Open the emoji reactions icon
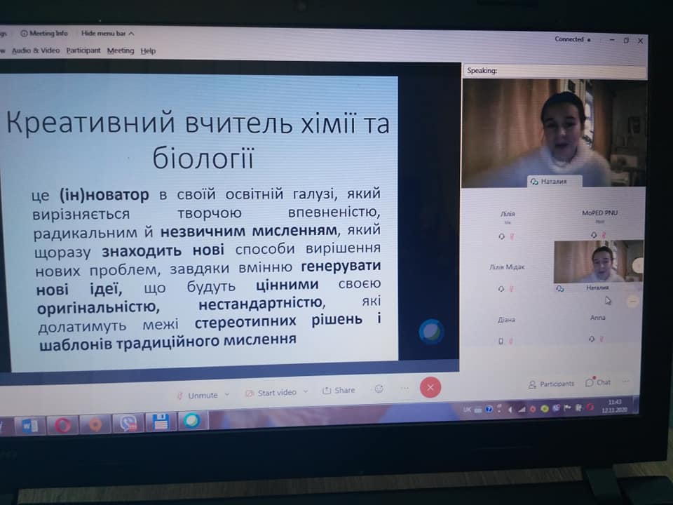The width and height of the screenshot is (673, 505). click(x=379, y=389)
